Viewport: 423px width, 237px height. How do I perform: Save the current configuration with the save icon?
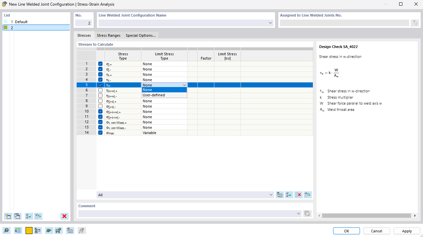coord(58,230)
